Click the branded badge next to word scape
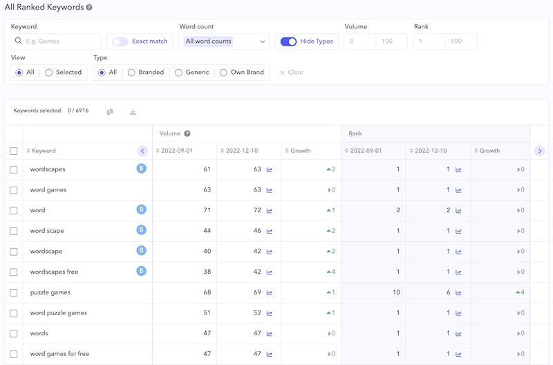 click(141, 230)
